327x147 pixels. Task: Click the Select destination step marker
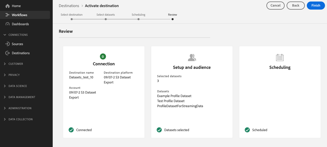click(x=72, y=19)
